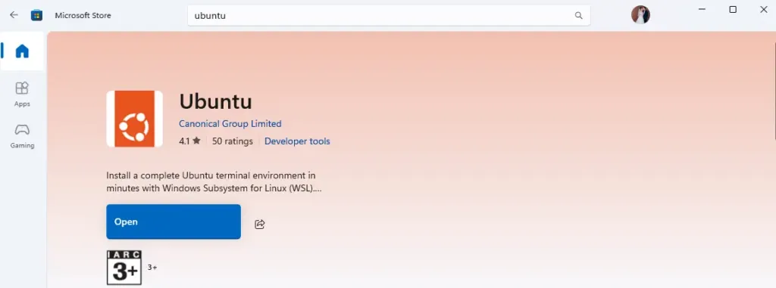This screenshot has width=776, height=288.
Task: Share the Ubuntu app via share icon
Action: click(260, 225)
